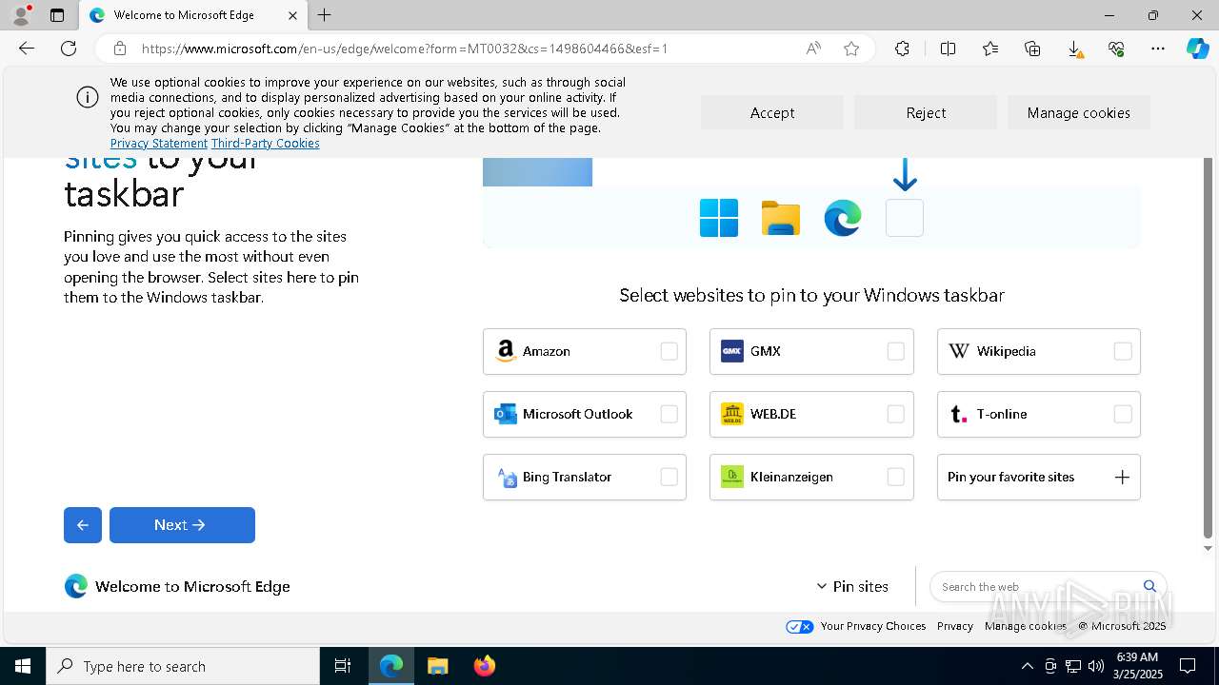Toggle the Split screen icon
The image size is (1219, 685).
[x=948, y=49]
